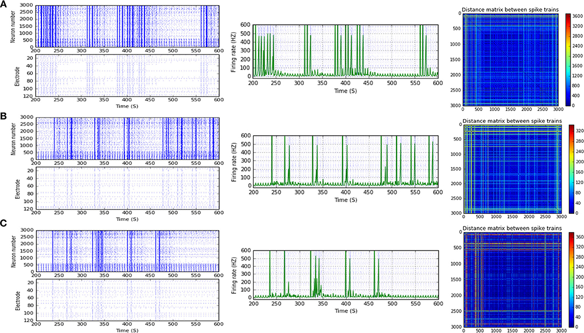
Task: Click the "1600" tick on panel A colorbar
Action: pyautogui.click(x=578, y=66)
